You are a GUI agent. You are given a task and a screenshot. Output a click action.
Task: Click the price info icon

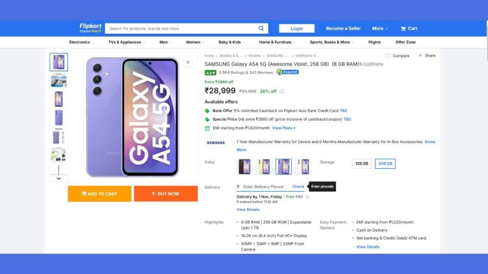pos(282,91)
